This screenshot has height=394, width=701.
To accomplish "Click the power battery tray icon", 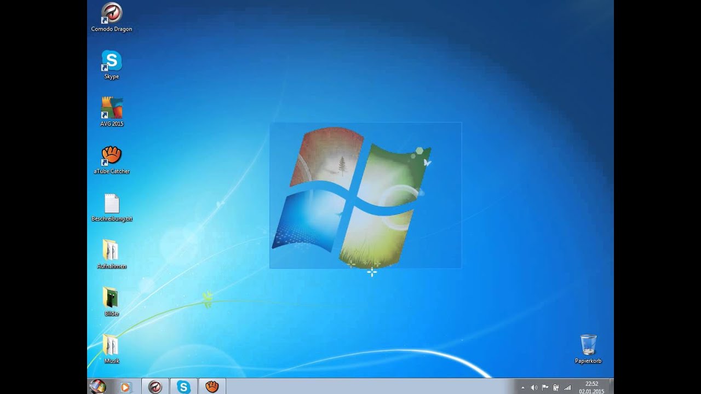I will pos(556,387).
